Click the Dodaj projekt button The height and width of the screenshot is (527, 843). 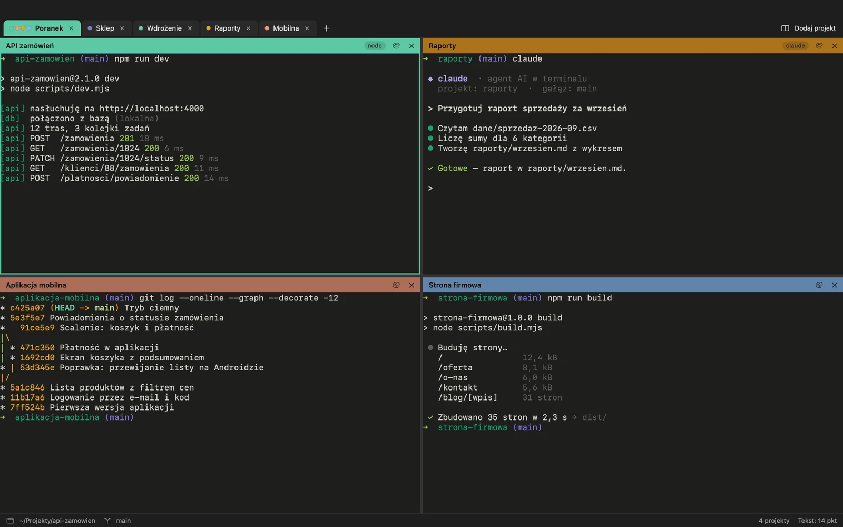[808, 28]
